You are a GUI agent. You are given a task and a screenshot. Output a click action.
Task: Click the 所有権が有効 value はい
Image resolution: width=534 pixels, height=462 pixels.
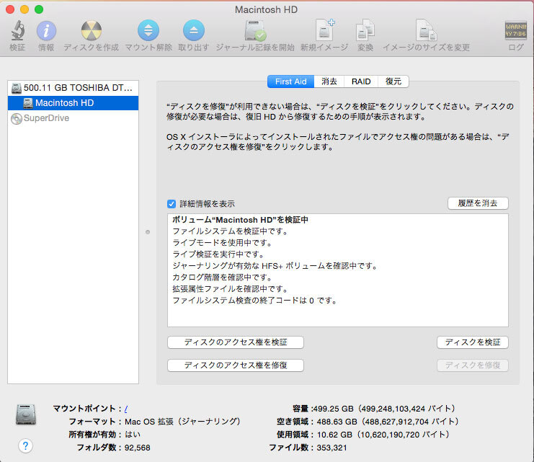pyautogui.click(x=133, y=435)
